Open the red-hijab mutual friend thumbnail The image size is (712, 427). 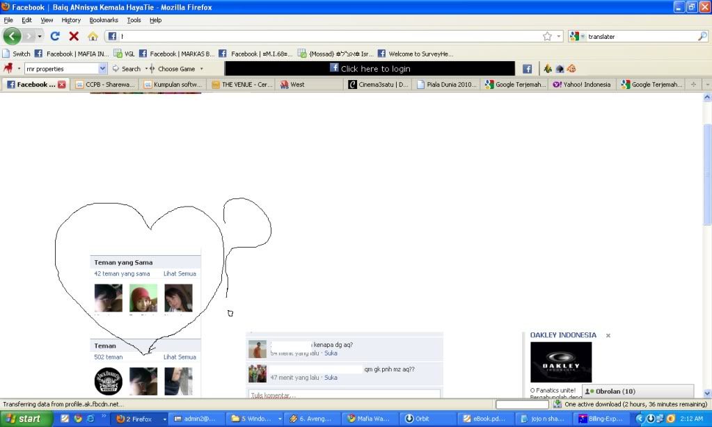point(143,298)
